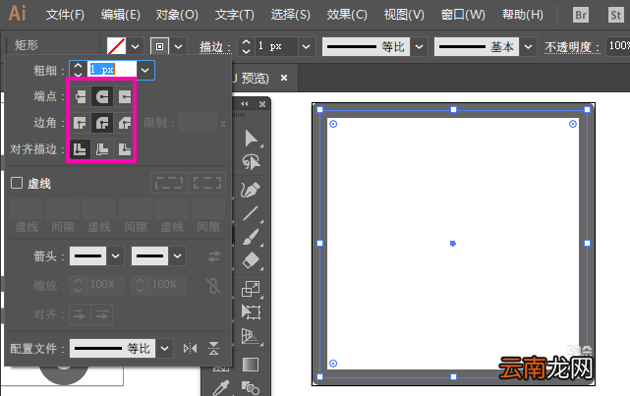
Task: Click the 粗细 weight stepper arrows
Action: (78, 70)
